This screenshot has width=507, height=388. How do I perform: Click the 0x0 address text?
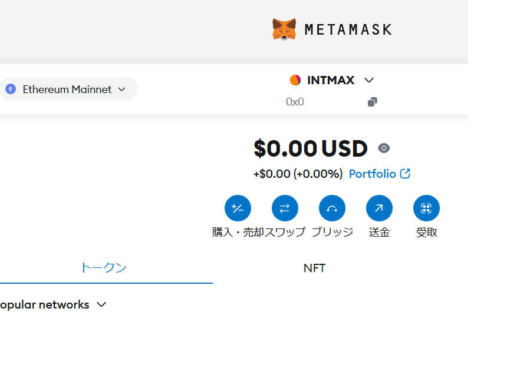tap(295, 102)
